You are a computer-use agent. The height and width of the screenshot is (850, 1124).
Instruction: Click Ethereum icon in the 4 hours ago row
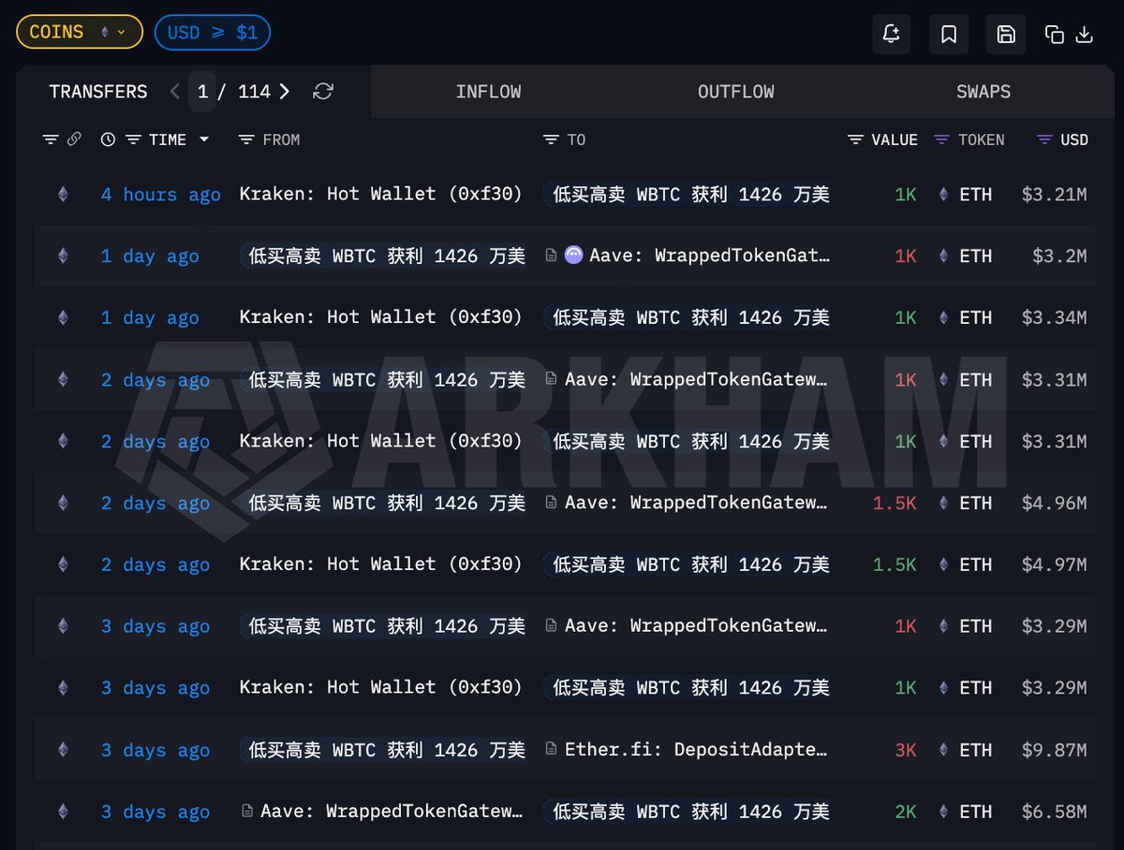click(x=63, y=195)
